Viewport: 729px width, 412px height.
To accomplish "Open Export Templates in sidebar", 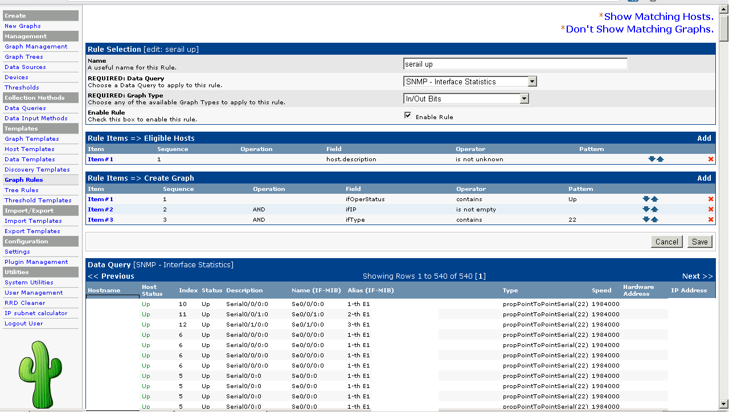I will click(32, 231).
